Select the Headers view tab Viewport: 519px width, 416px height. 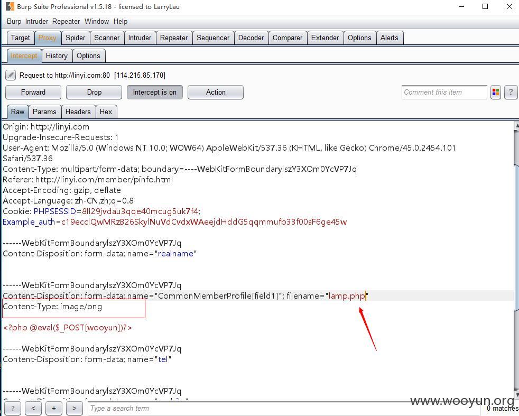[x=78, y=112]
